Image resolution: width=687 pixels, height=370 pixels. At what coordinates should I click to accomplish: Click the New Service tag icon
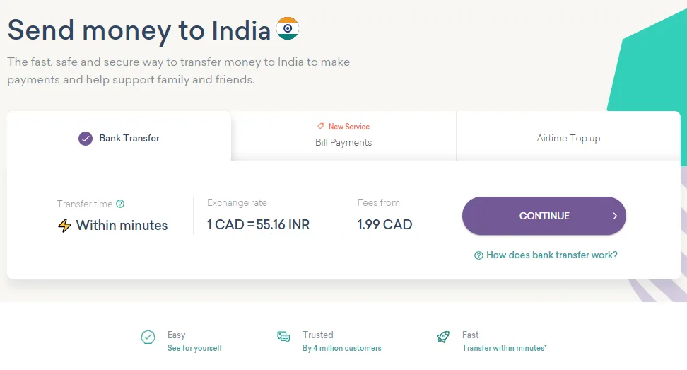tap(321, 126)
